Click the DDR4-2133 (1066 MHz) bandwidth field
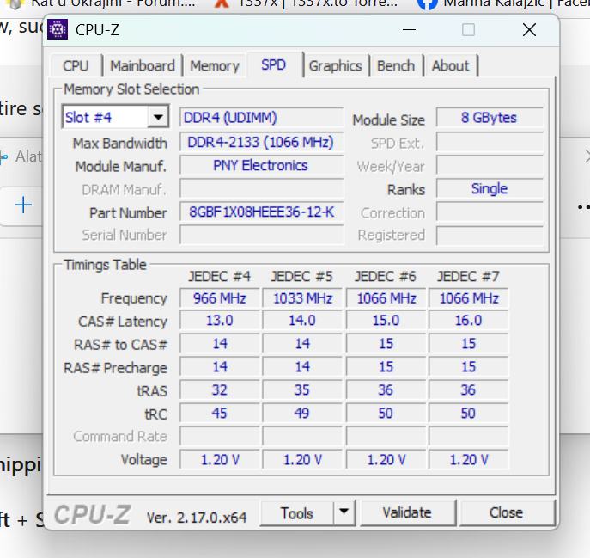590x558 pixels. 262,142
